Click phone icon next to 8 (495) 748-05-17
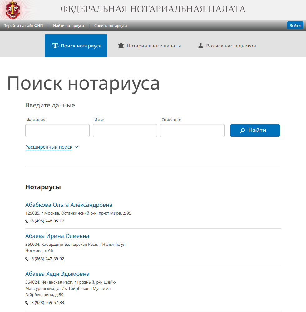The image size is (306, 312). (x=27, y=221)
